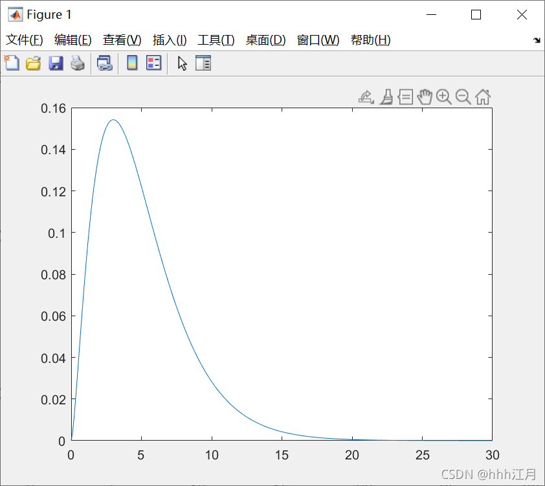Save the figure with the floppy disk icon
The width and height of the screenshot is (545, 486).
pyautogui.click(x=56, y=64)
